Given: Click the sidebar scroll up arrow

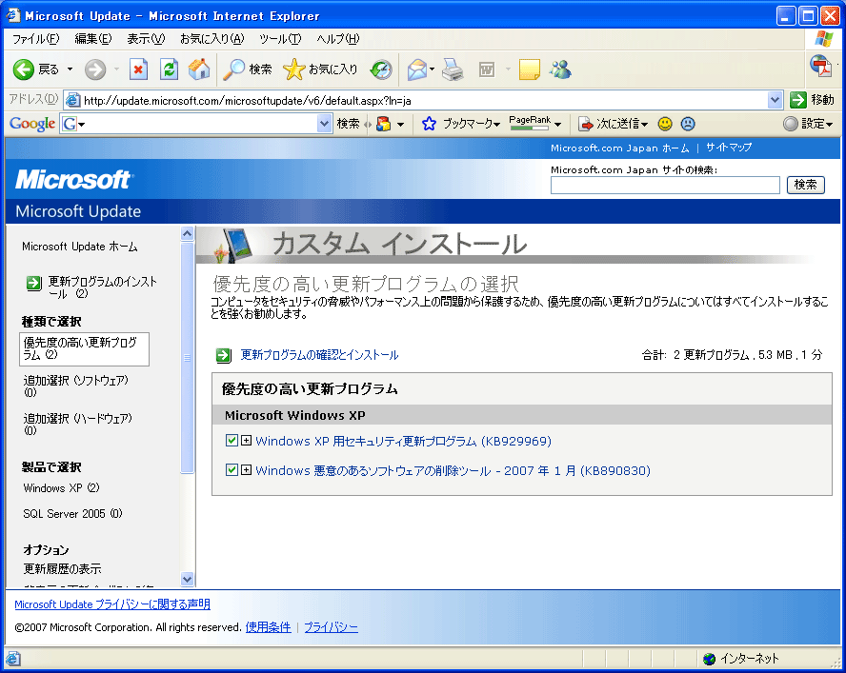Looking at the screenshot, I should pyautogui.click(x=188, y=233).
